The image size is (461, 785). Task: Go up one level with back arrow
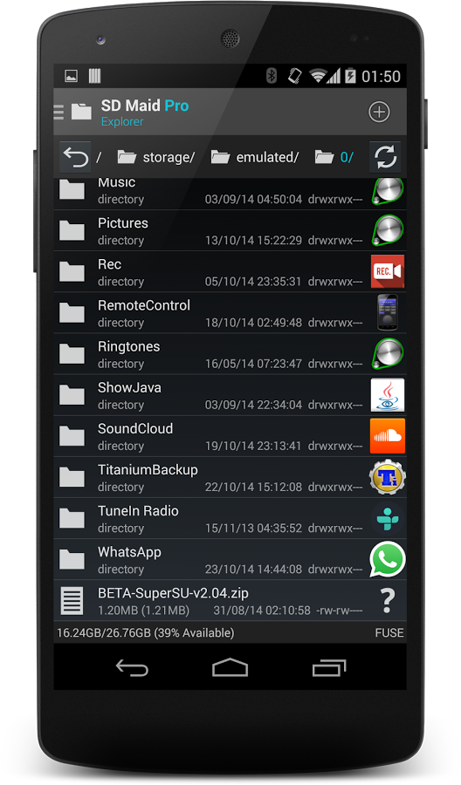coord(75,157)
